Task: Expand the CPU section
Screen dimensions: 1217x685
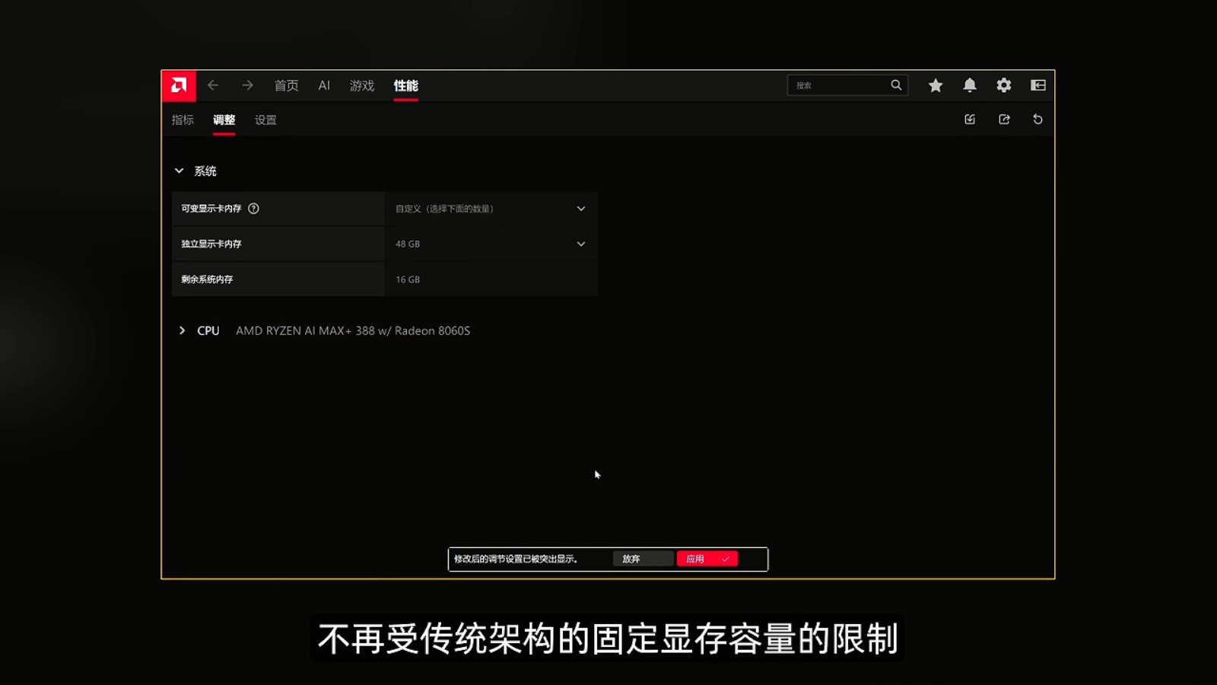Action: tap(182, 330)
